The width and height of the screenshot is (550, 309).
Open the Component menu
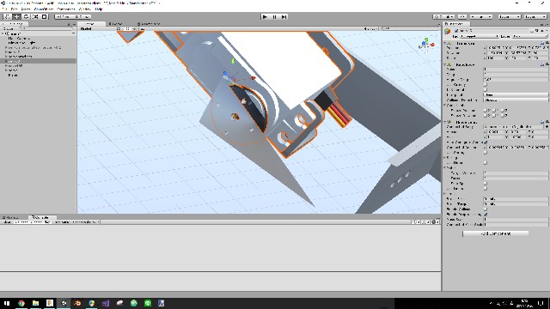pyautogui.click(x=66, y=9)
